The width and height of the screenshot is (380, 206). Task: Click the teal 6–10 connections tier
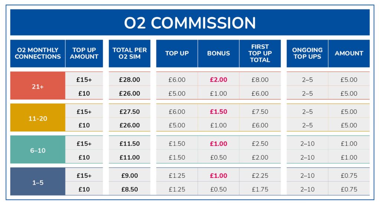point(37,150)
